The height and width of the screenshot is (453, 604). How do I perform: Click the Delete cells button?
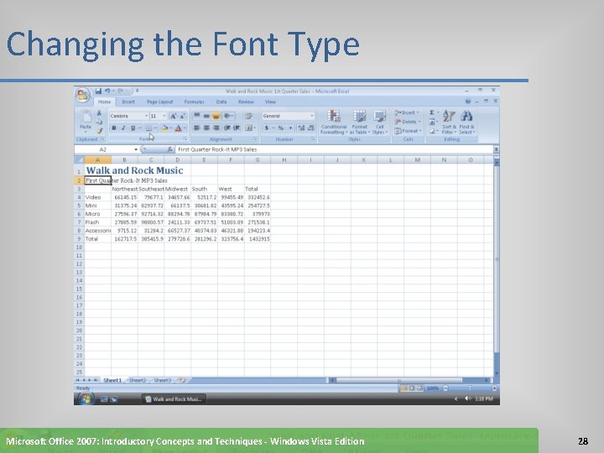[408, 122]
